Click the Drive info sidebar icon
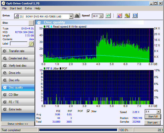Screen dimensions: 164x133 [x=5, y=73]
